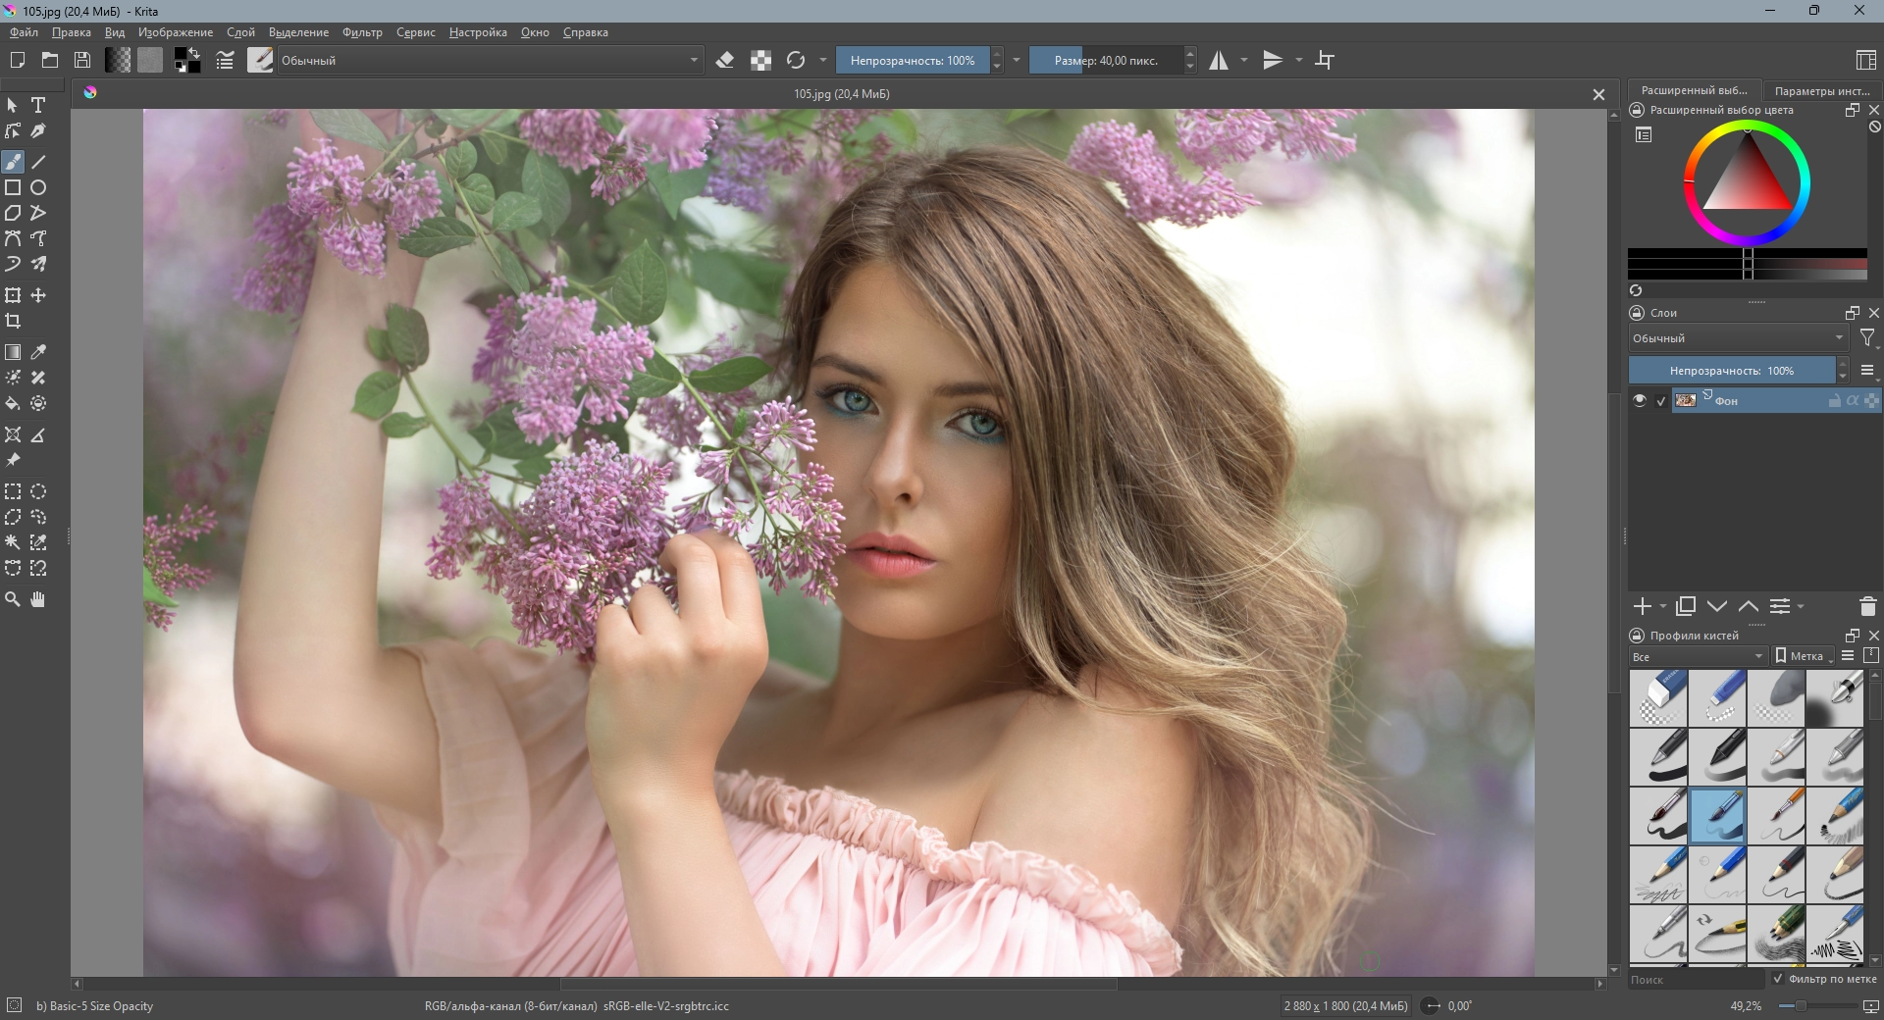Click the Поиск brush search field
This screenshot has height=1020, width=1884.
pos(1696,980)
